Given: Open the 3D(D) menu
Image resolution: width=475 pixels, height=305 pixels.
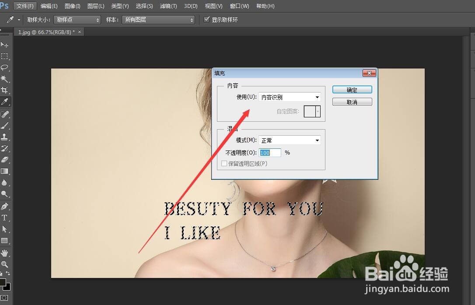Looking at the screenshot, I should point(191,6).
